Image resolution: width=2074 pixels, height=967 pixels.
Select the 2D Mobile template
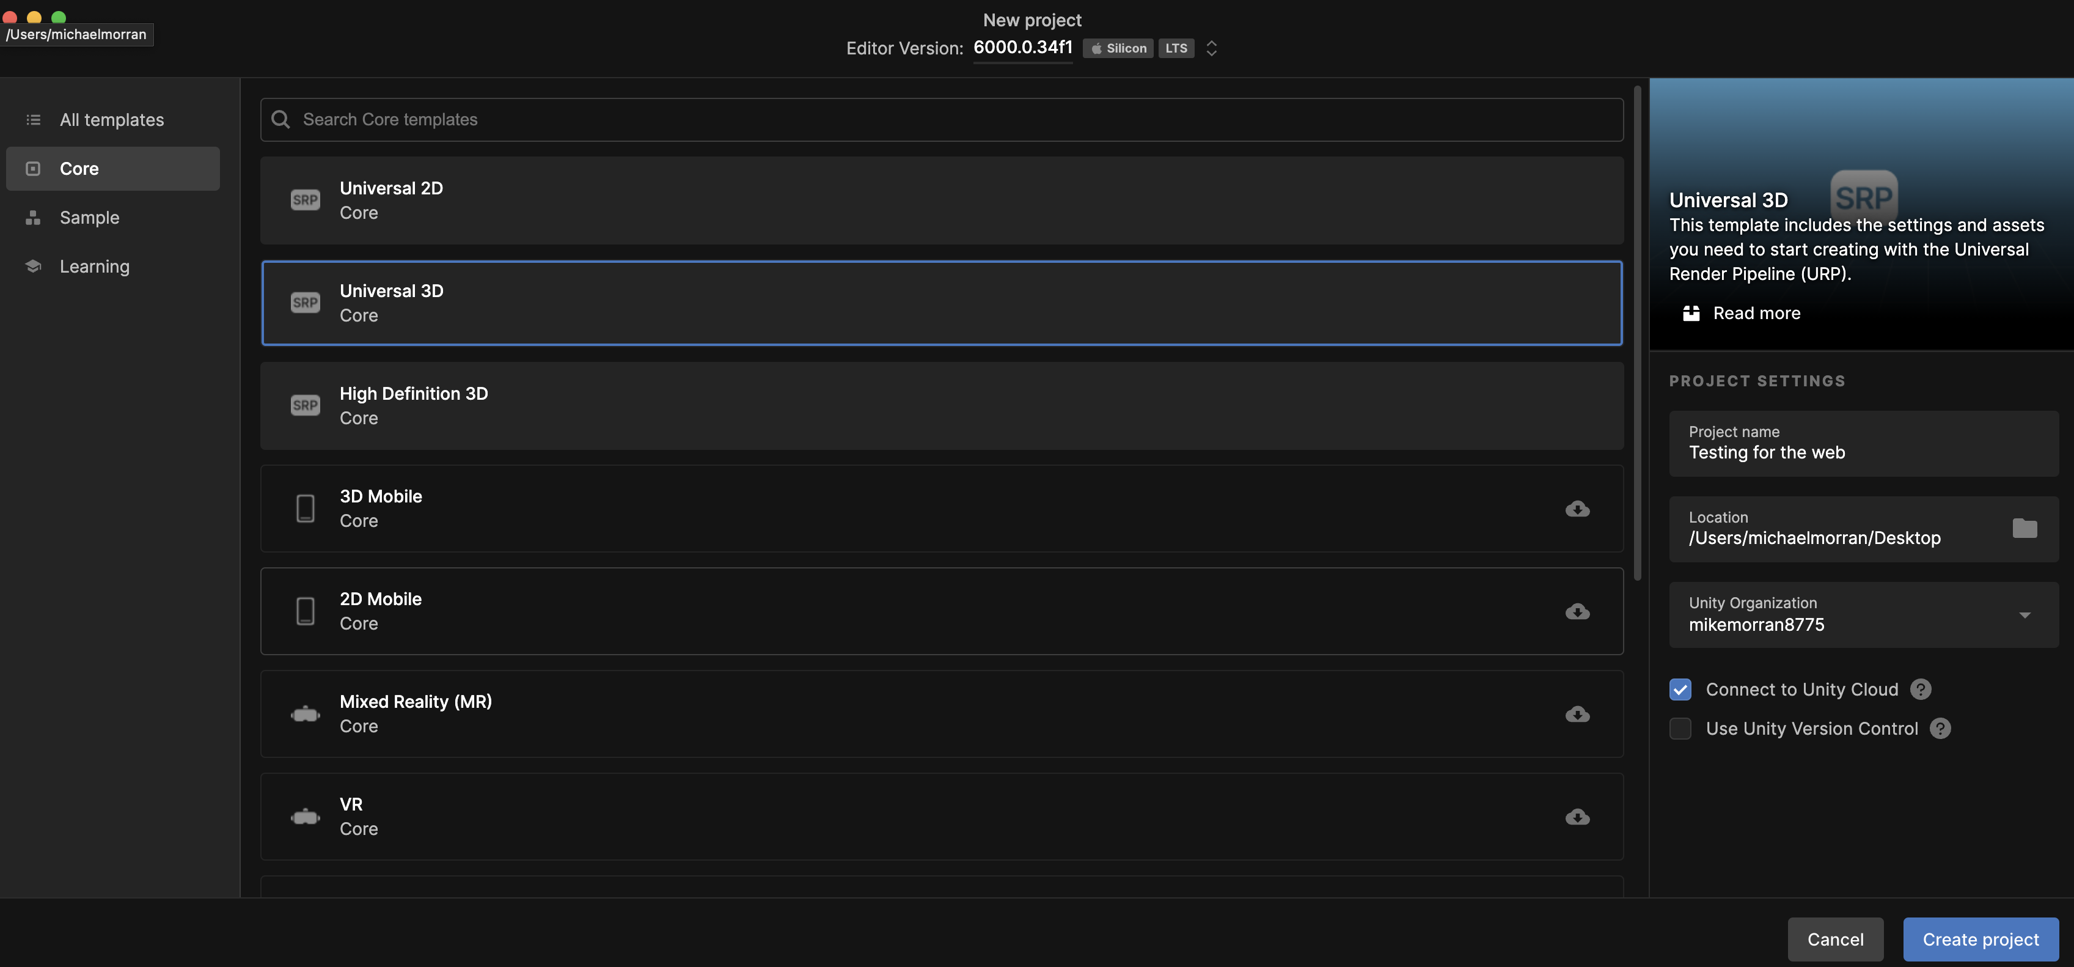(x=941, y=611)
